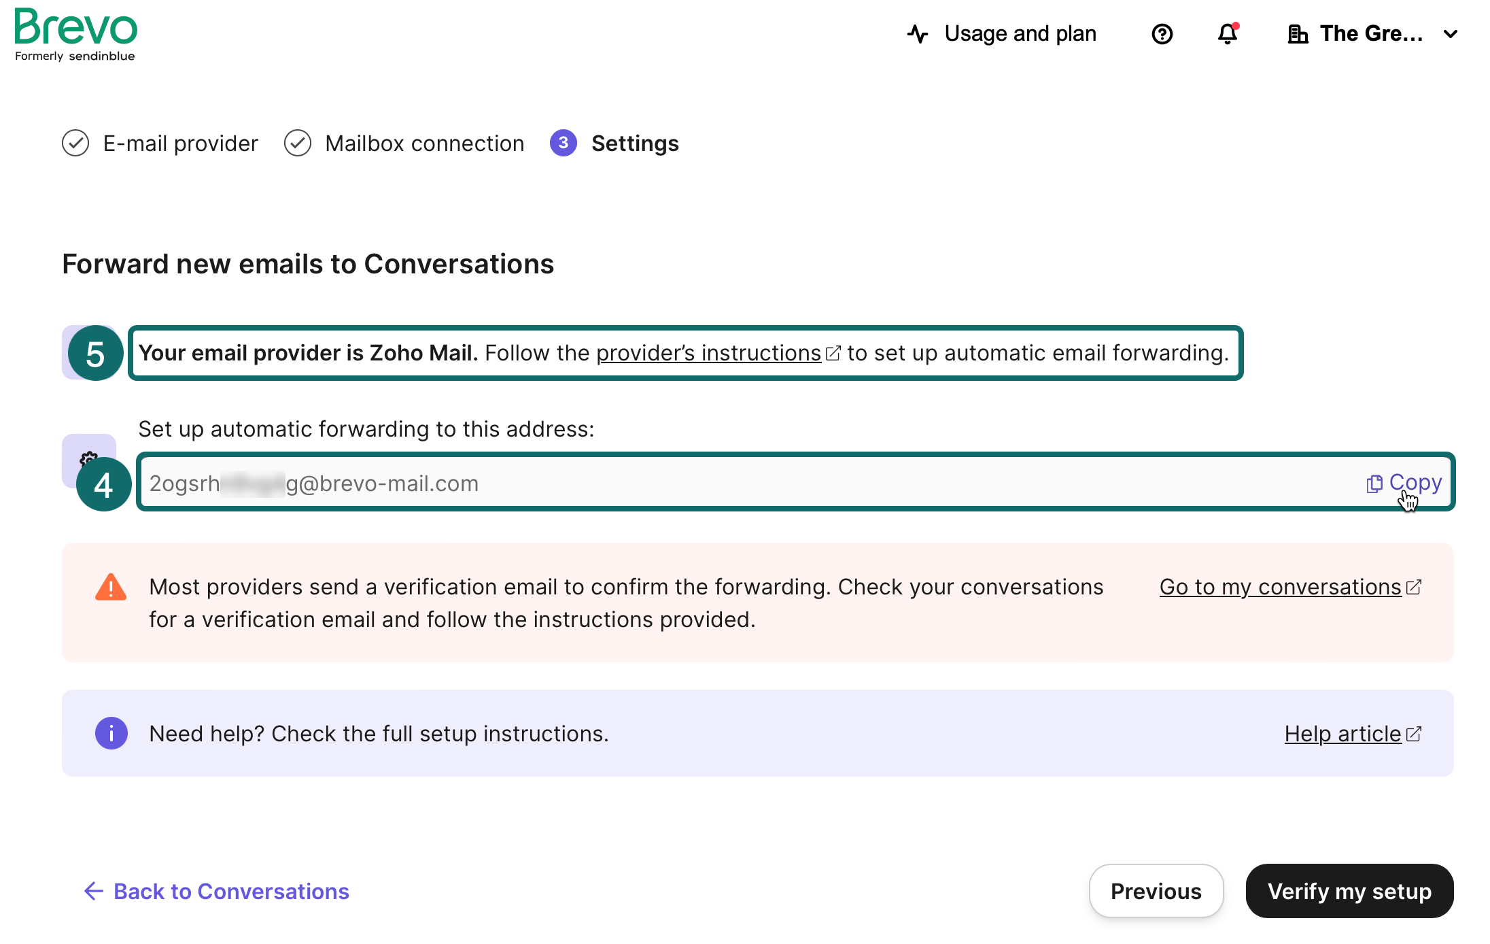Follow the Go to my conversations link
This screenshot has width=1490, height=944.
[1281, 587]
